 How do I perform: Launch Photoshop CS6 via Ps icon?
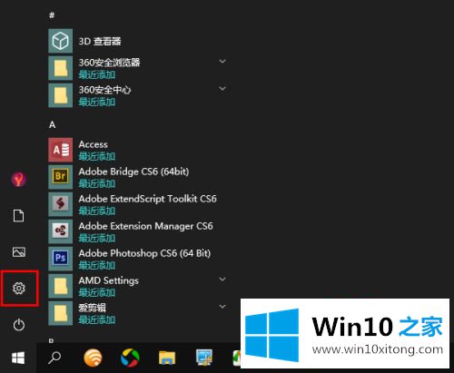pos(60,259)
